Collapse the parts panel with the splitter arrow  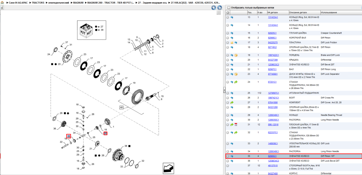[x=224, y=91]
